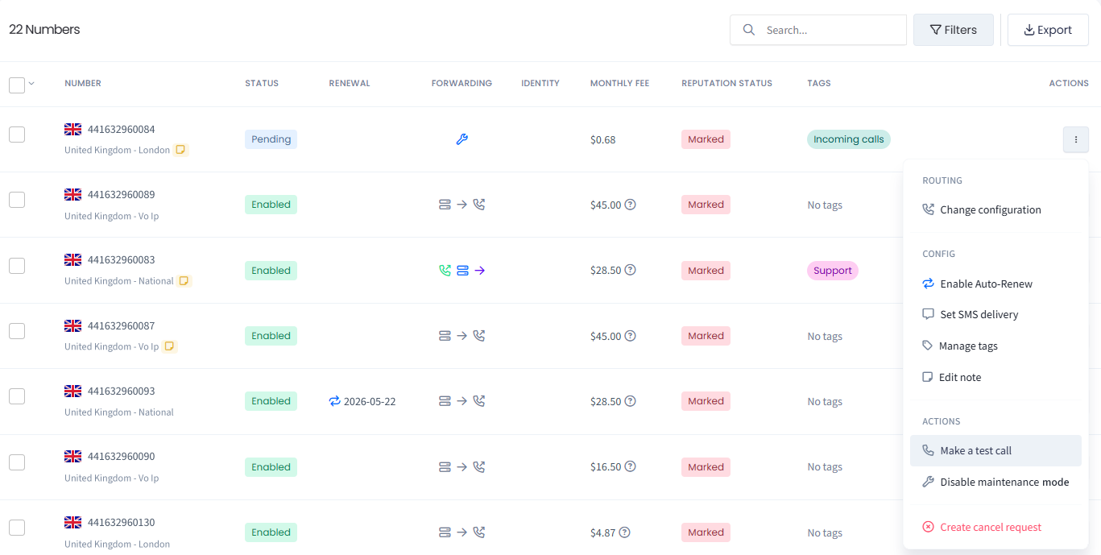Screen dimensions: 1101x555
Task: Click the auto-renew icon beside 2026-05-22
Action: tap(335, 401)
